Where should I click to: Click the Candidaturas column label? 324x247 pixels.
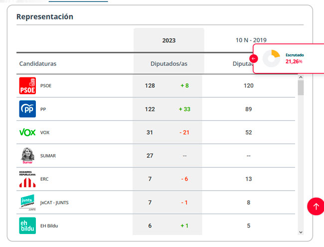(x=38, y=64)
